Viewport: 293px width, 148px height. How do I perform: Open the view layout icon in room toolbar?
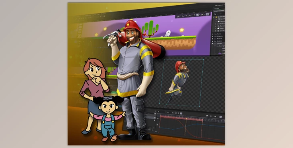pyautogui.click(x=208, y=14)
